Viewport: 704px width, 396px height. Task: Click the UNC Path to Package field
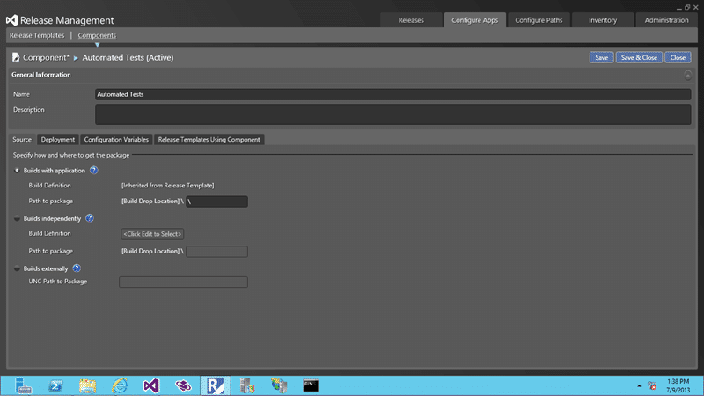[183, 282]
